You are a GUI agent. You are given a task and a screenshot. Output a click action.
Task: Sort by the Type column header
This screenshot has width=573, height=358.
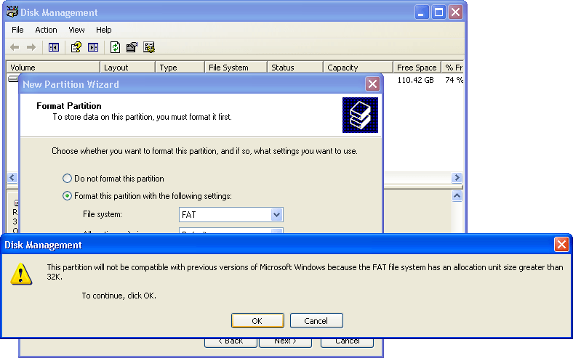point(180,68)
